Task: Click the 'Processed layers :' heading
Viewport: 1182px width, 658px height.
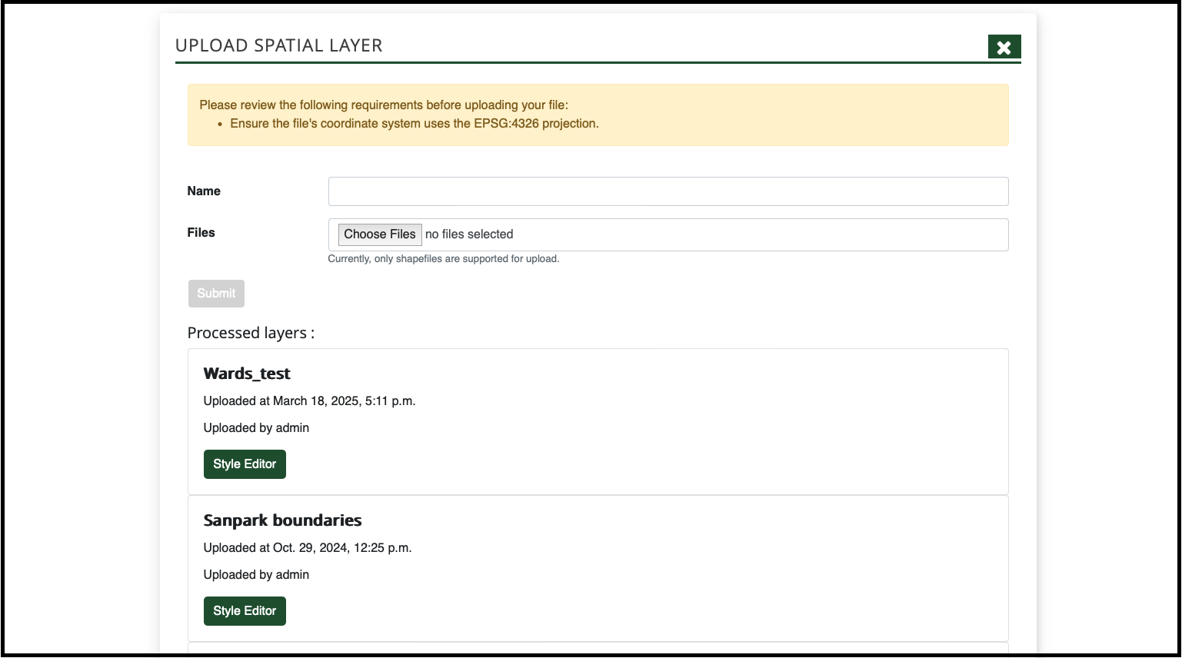Action: 251,333
